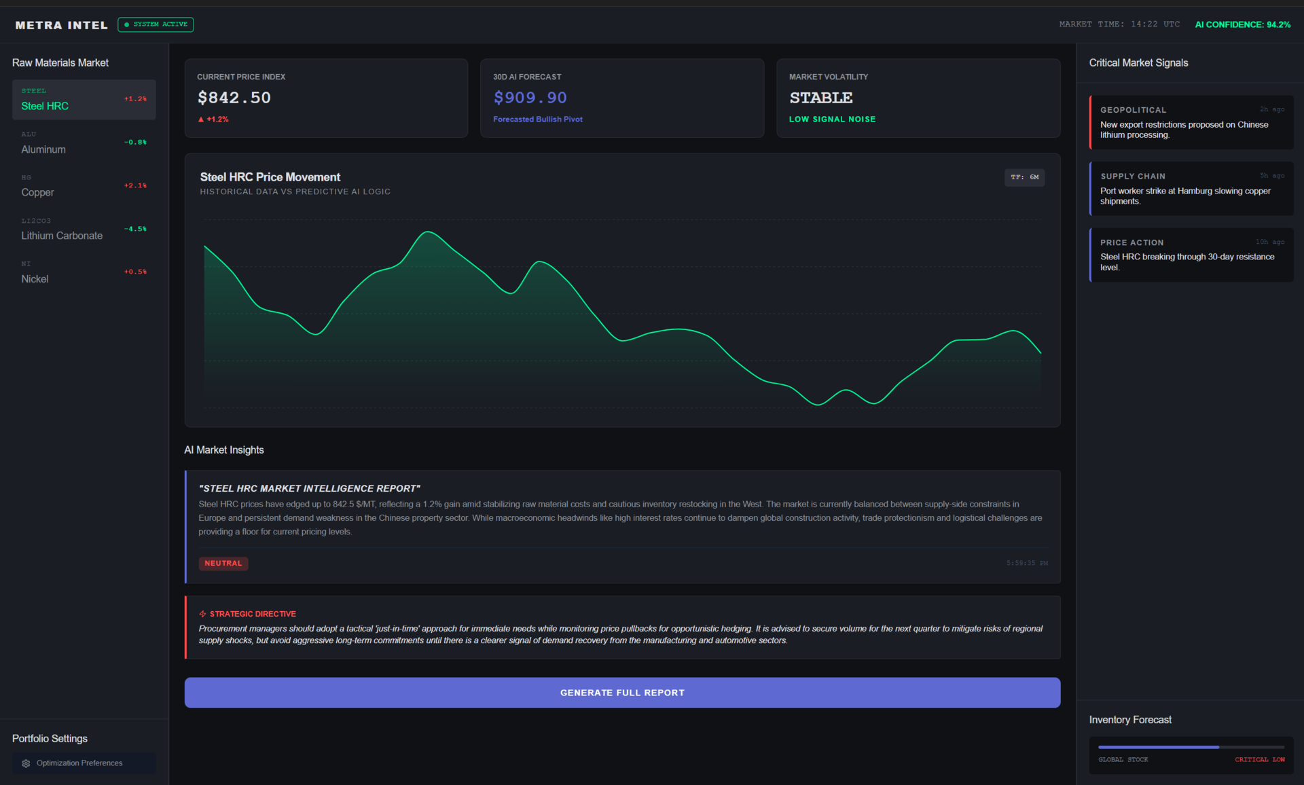1304x785 pixels.
Task: Select Aluminum in the Raw Materials Market list
Action: click(x=84, y=143)
